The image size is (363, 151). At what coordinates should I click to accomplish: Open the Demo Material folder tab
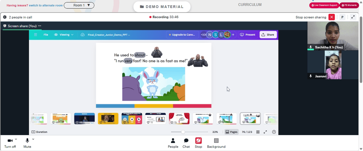[162, 7]
